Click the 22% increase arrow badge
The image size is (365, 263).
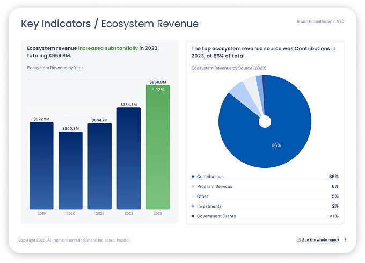(158, 90)
